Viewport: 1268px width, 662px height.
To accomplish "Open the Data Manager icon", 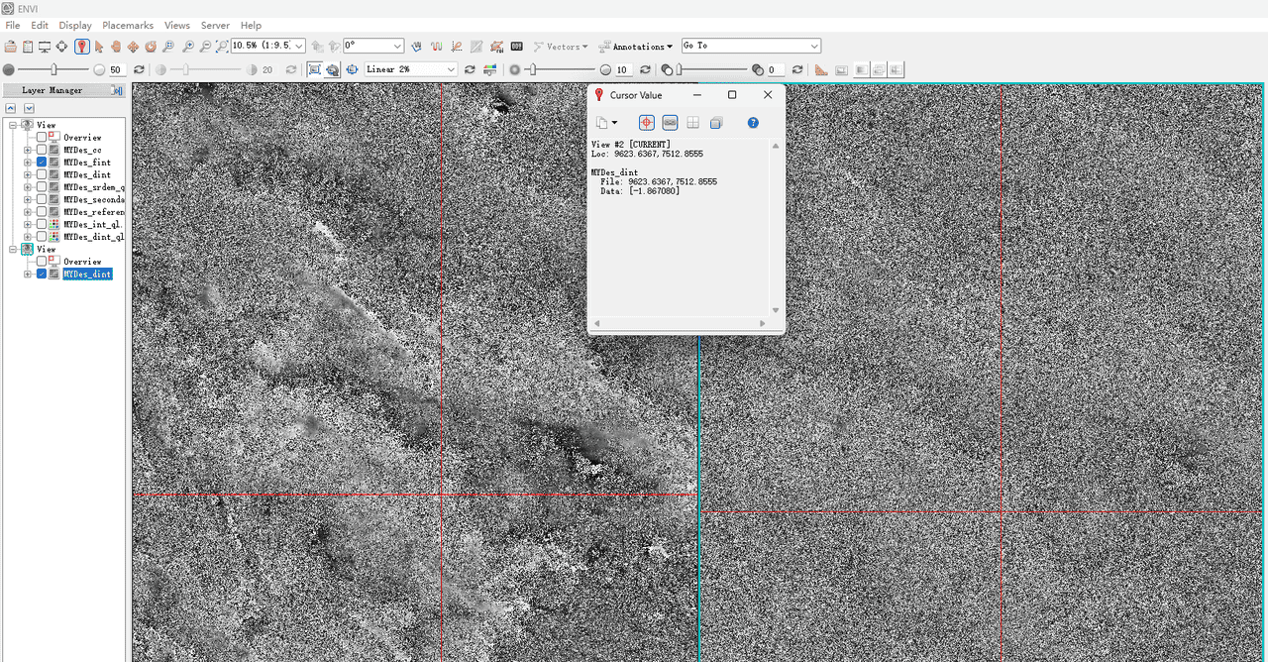I will click(x=28, y=47).
